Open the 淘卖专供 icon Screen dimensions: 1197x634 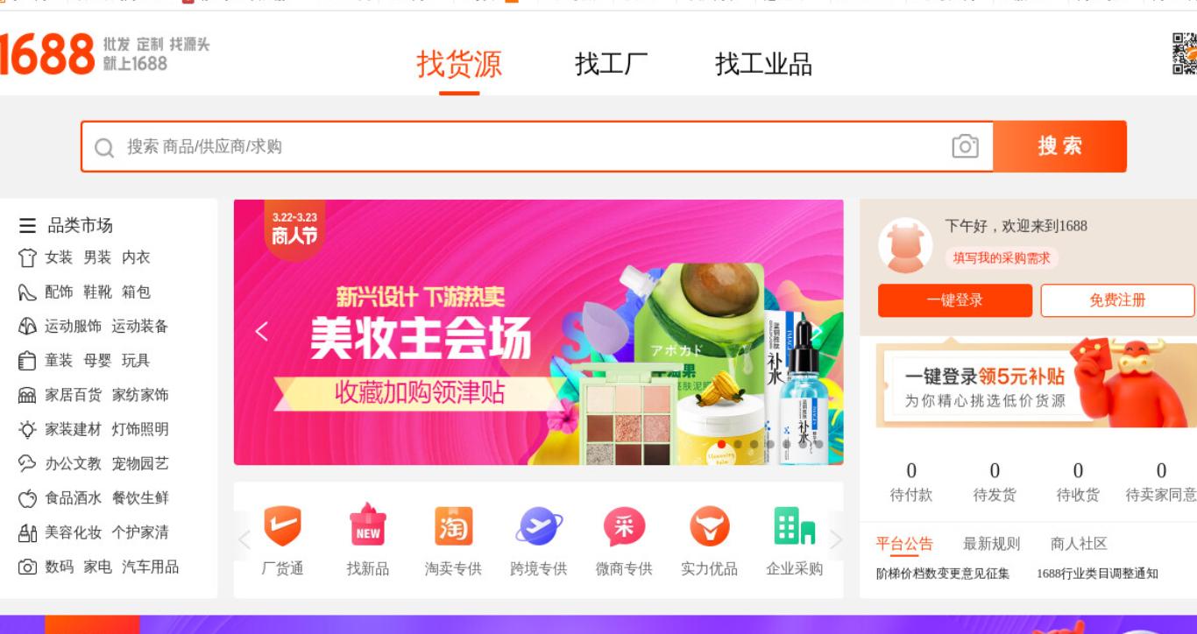[x=453, y=526]
